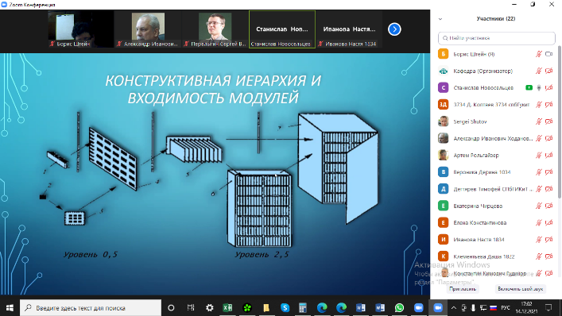This screenshot has height=316, width=562.
Task: Click muted microphone icon beside Sergei Shutov
Action: click(539, 121)
